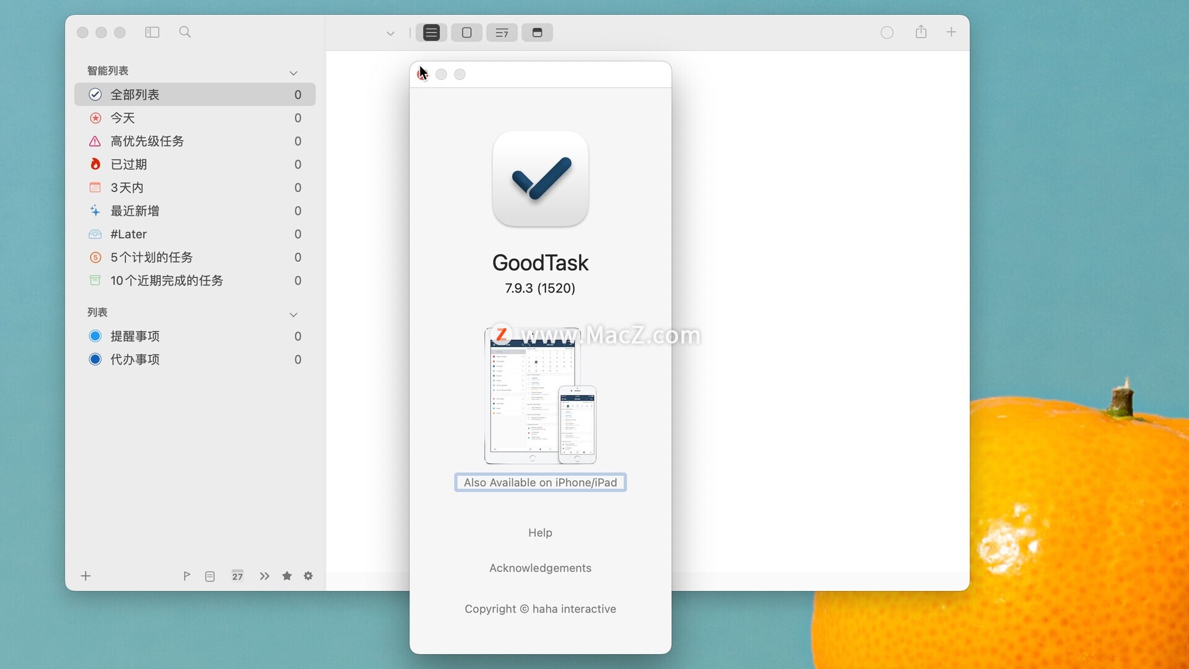Screen dimensions: 1189x669
Task: Click the calendar icon beside 3天内
Action: tap(95, 188)
